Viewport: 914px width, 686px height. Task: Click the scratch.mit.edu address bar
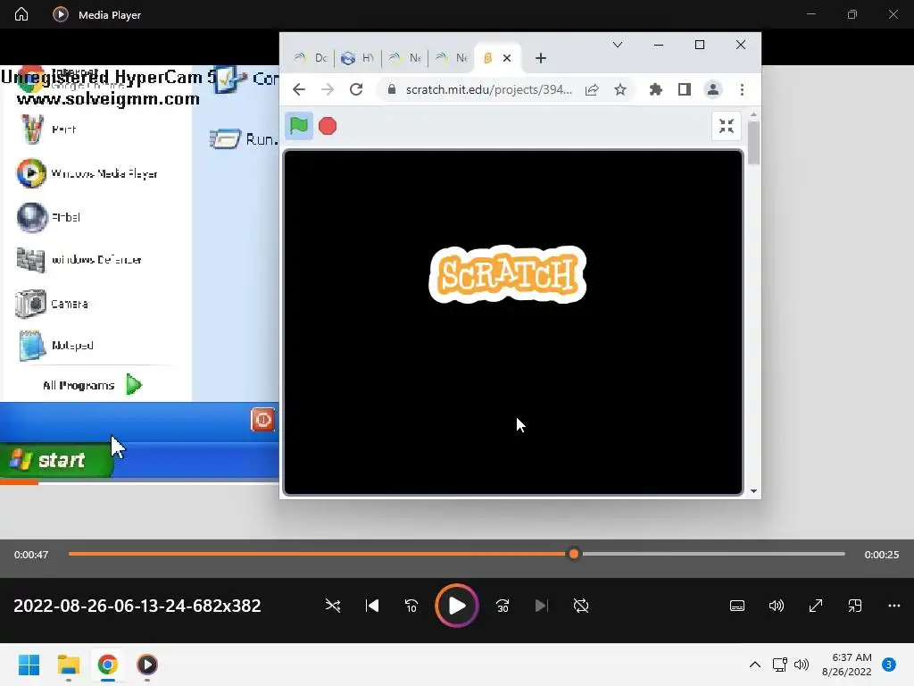coord(488,89)
